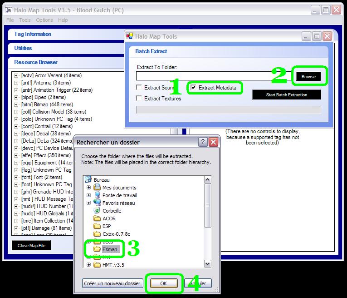Select [font] Font (2 items) row

click(x=42, y=177)
